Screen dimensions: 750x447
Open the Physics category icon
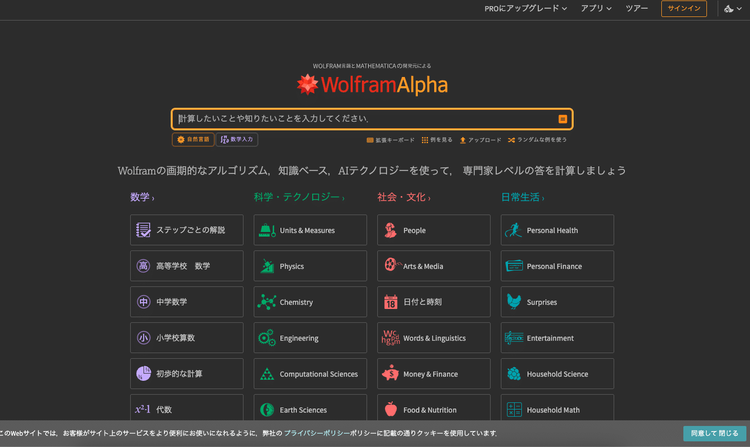(x=267, y=266)
